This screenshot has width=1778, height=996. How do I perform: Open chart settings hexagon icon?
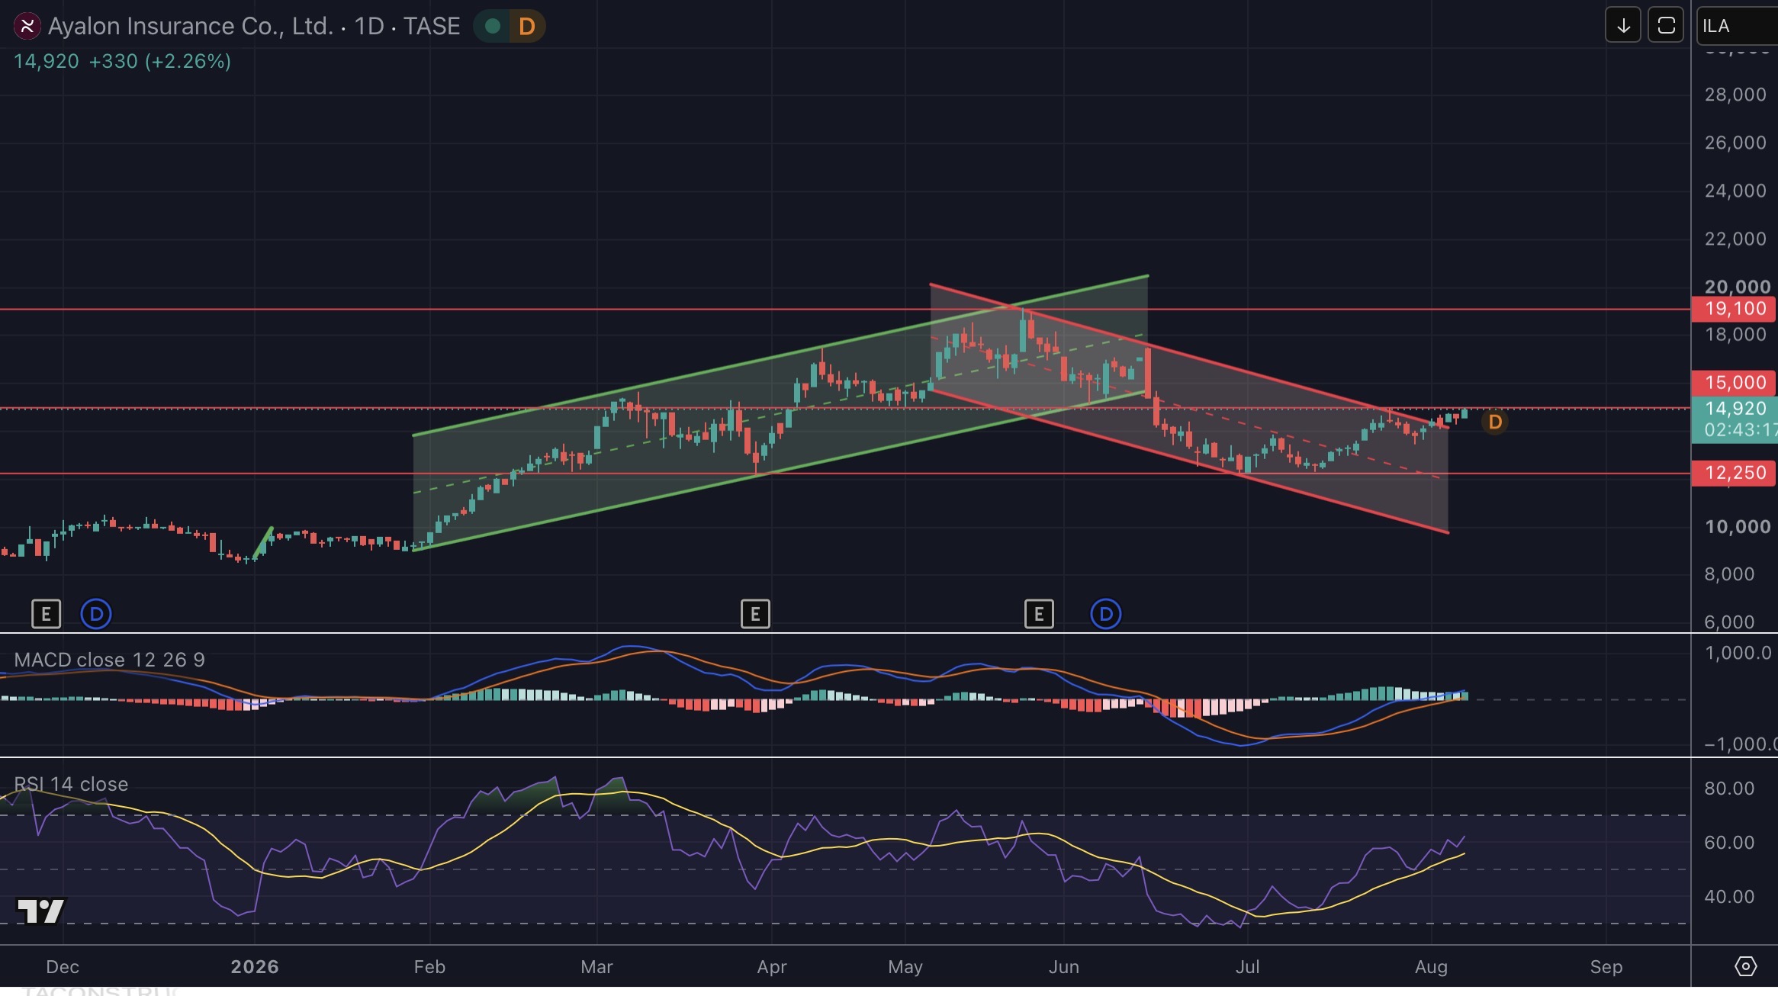tap(1745, 967)
